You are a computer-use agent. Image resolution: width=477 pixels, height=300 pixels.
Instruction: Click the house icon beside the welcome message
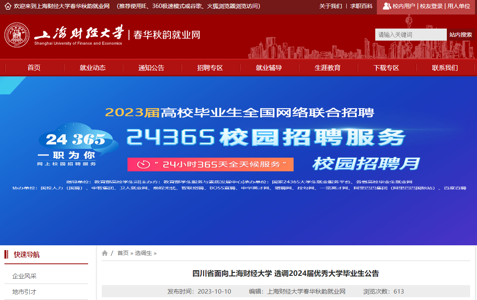click(8, 6)
